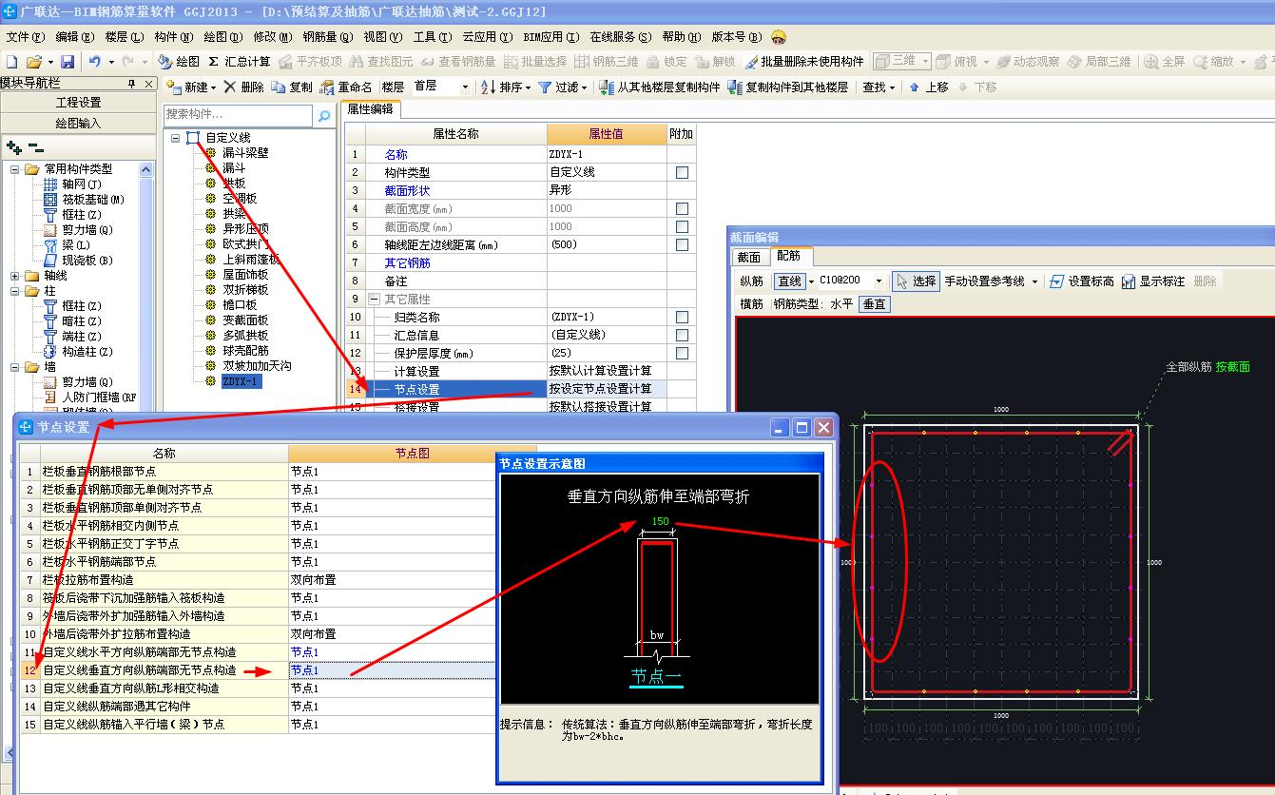Click the Save disk icon
Viewport: 1275px width, 795px height.
tap(67, 62)
